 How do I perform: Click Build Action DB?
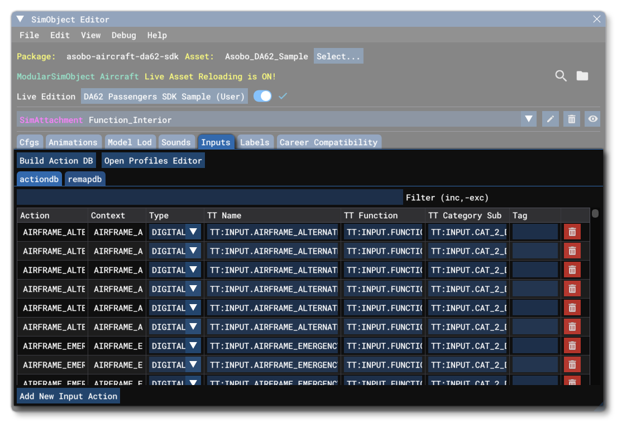coord(56,160)
